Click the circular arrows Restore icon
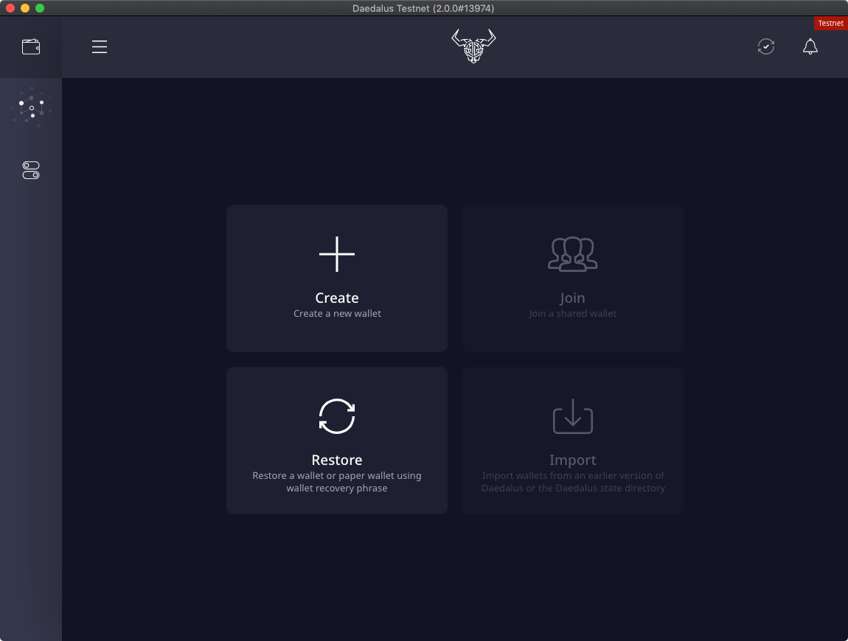848x641 pixels. coord(337,416)
